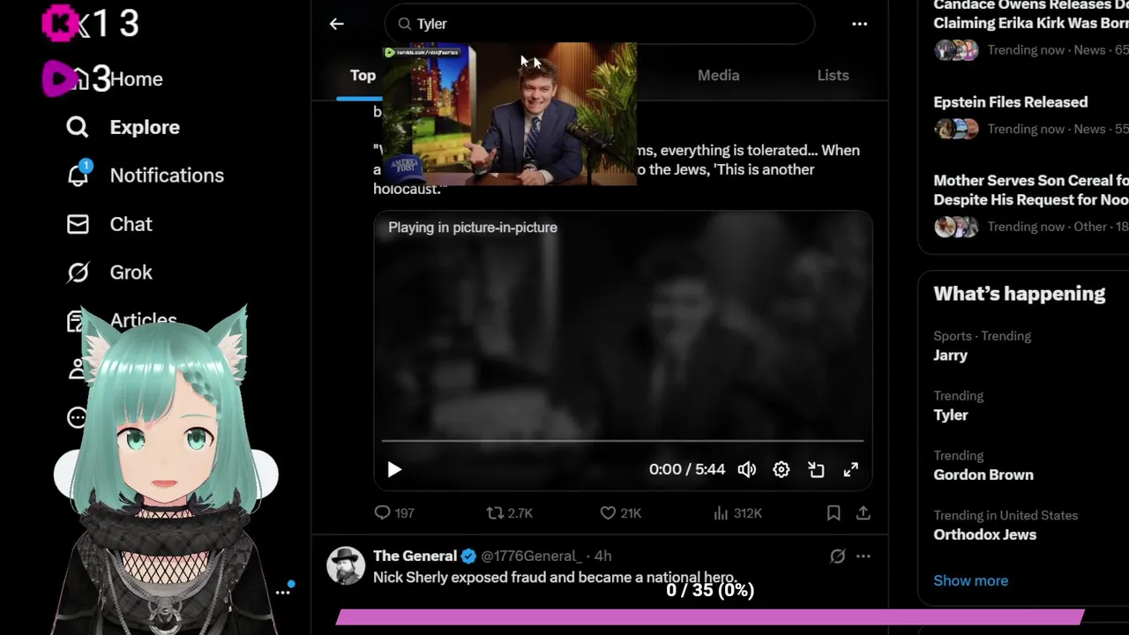This screenshot has height=635, width=1129.
Task: Open video settings gear
Action: point(781,470)
